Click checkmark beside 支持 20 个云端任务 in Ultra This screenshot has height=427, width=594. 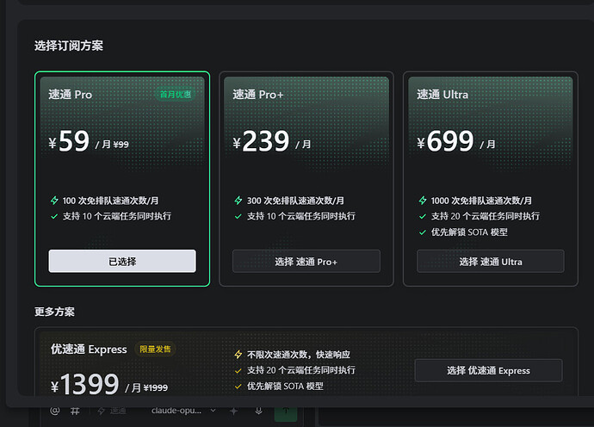coord(423,216)
